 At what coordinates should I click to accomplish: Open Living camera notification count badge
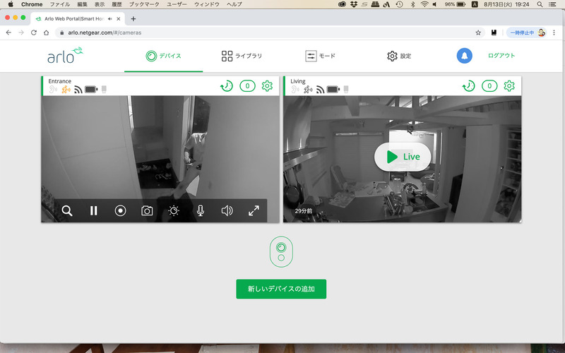489,86
